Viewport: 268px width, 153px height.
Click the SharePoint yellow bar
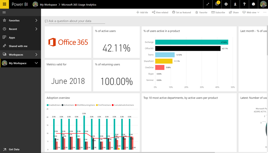coord(164,61)
